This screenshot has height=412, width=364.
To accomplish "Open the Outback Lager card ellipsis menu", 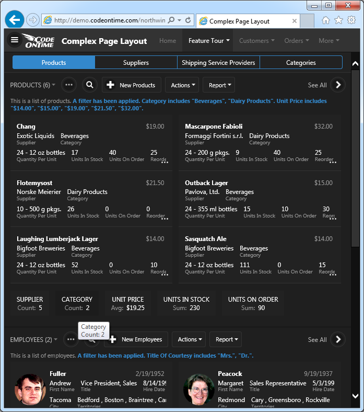I will point(333,219).
